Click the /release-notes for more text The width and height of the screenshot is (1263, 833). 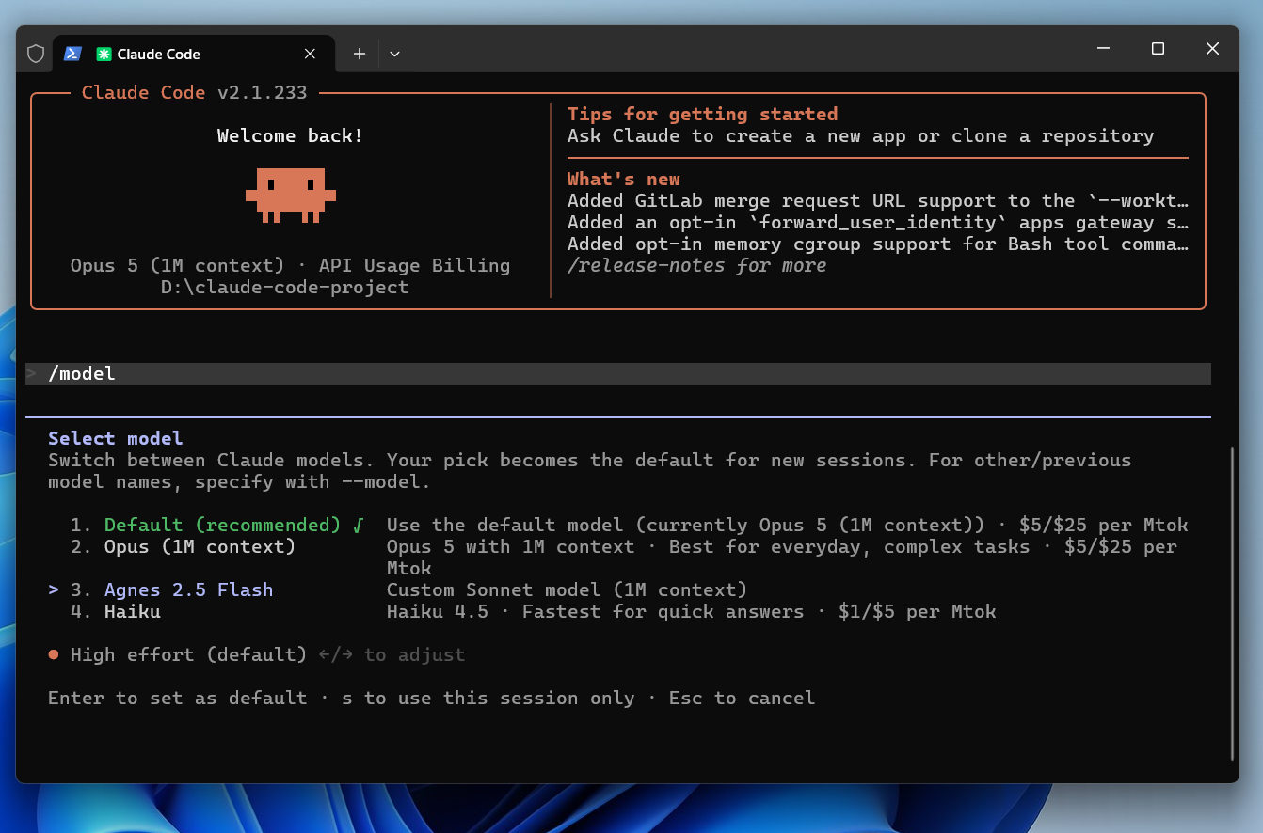point(696,265)
